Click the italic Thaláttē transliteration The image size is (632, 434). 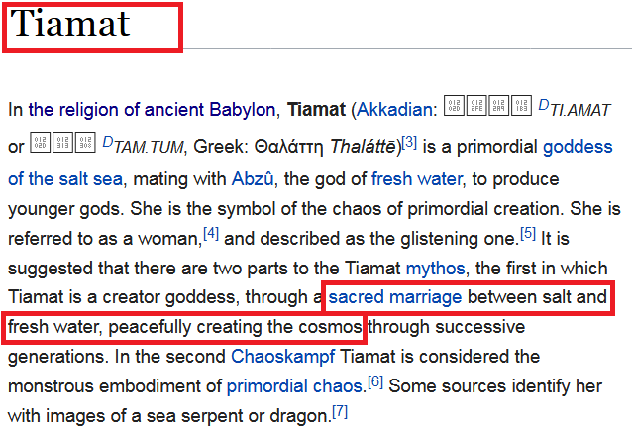tap(363, 149)
